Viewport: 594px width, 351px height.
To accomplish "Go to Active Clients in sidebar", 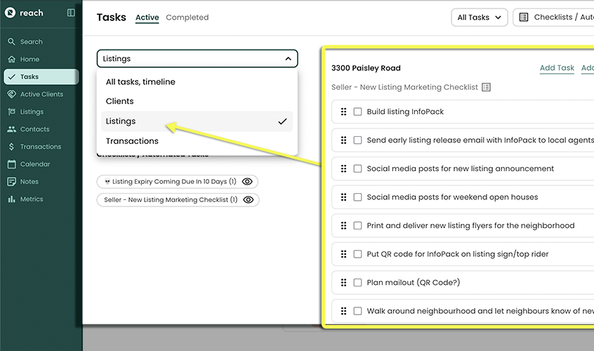I will pos(41,94).
